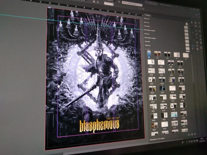This screenshot has width=207, height=155.
Task: Select the spread 44-45 thumbnail
Action: [x=163, y=97]
